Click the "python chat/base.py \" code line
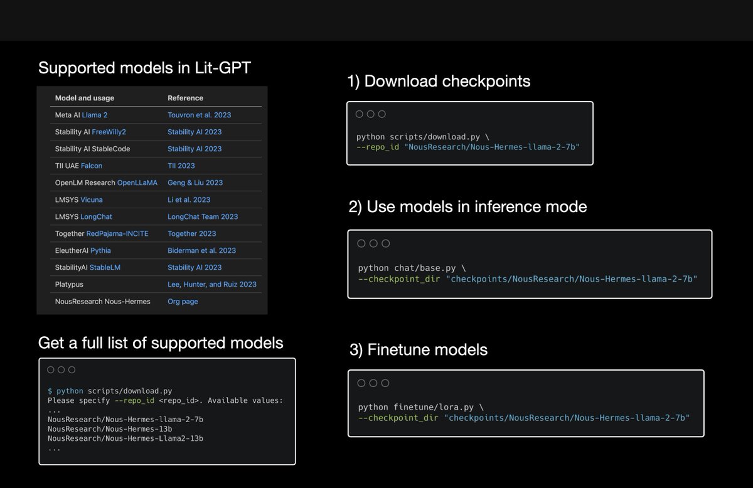This screenshot has width=753, height=488. tap(412, 268)
